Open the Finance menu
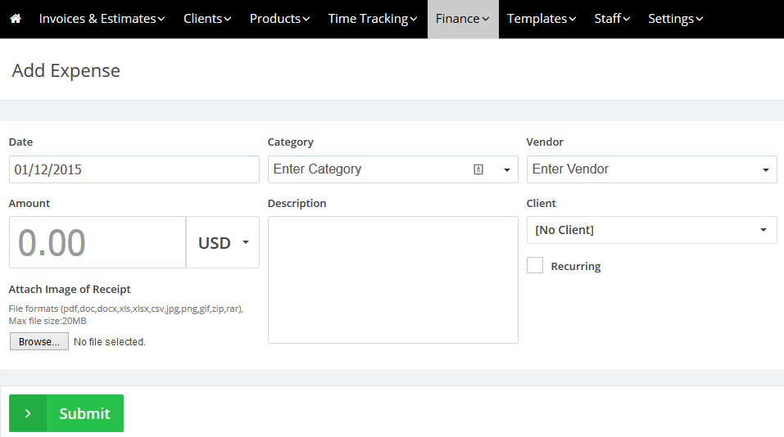Screen dimensions: 784x437 463,19
